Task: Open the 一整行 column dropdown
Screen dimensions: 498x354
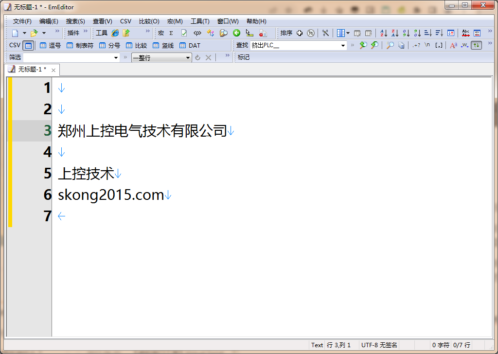Action: point(188,57)
